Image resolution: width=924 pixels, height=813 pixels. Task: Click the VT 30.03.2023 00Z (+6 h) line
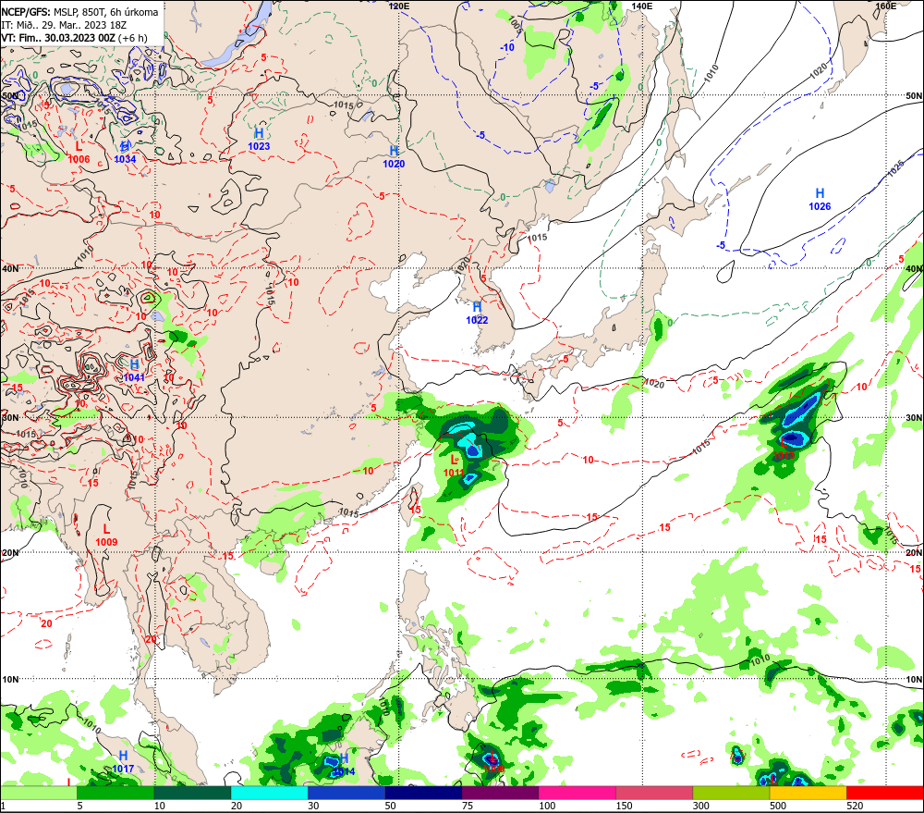(74, 38)
